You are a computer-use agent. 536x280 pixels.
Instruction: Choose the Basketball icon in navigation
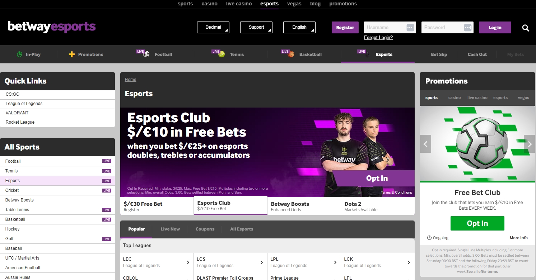point(291,54)
